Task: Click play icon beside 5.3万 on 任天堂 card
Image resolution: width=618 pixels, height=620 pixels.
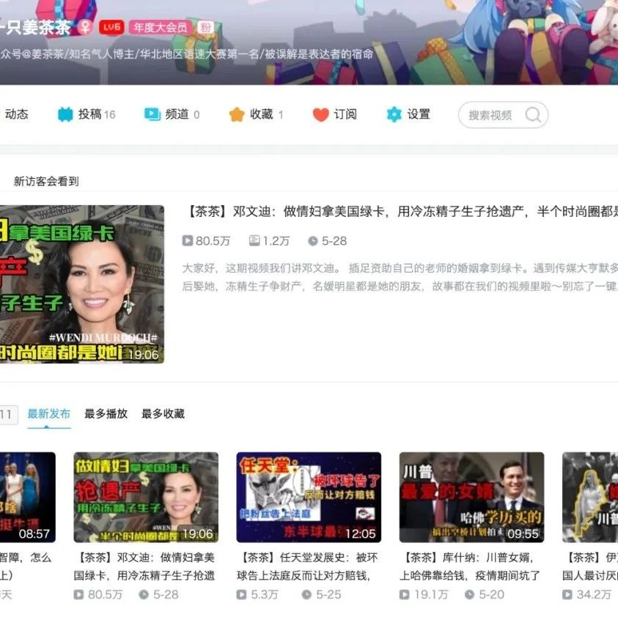Action: pyautogui.click(x=241, y=594)
